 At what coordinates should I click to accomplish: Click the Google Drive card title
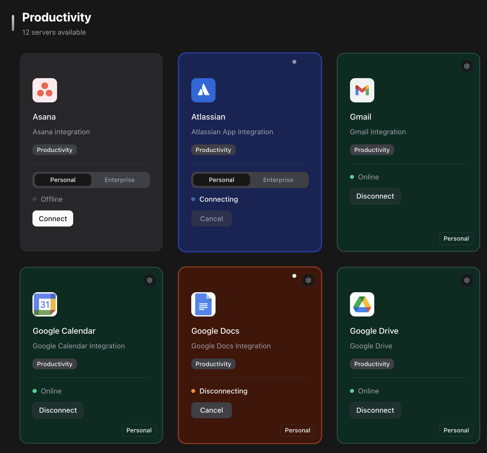point(374,331)
